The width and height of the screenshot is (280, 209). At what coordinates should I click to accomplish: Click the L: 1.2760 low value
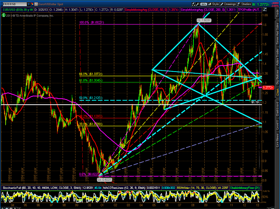87,10
